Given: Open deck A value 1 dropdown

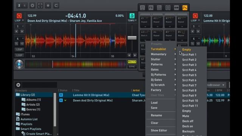Looking at the screenshot, I should 19,26.
